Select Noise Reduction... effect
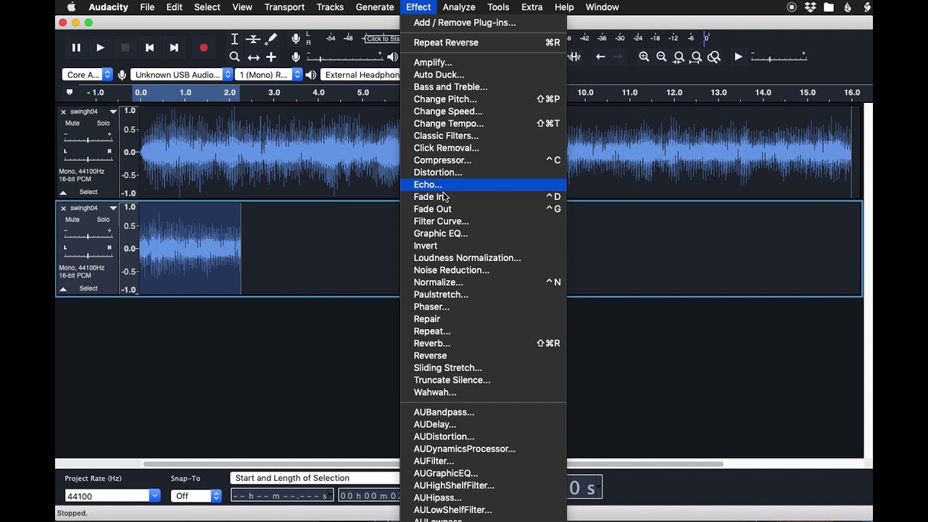 [451, 270]
